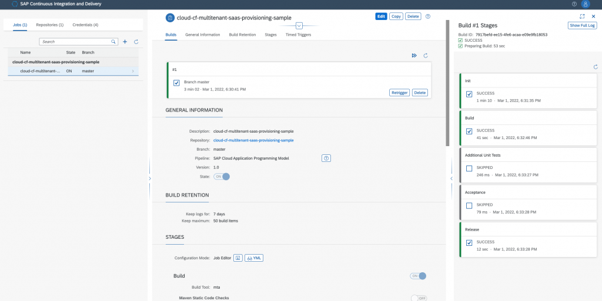Add a new job with plus icon

[x=125, y=42]
